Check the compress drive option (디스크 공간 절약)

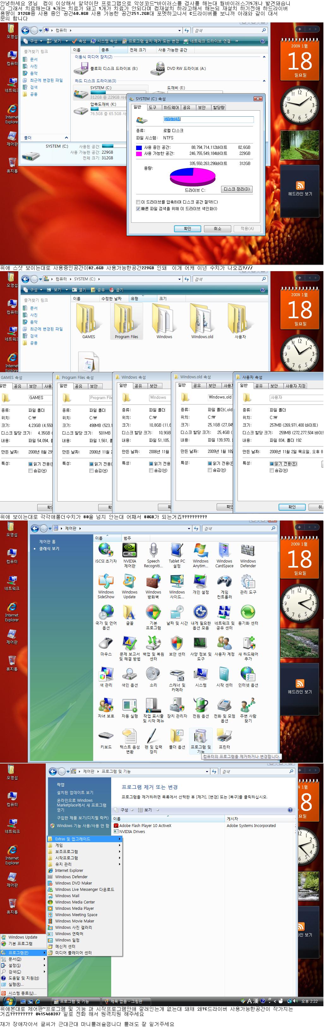tap(138, 202)
